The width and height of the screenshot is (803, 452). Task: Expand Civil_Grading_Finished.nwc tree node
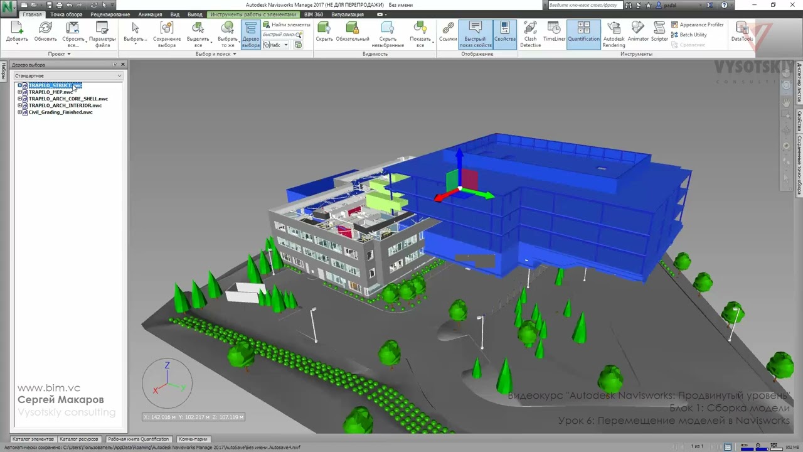click(19, 112)
